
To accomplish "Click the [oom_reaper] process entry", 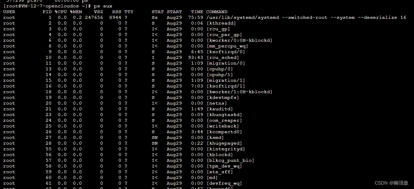I will coord(224,120).
